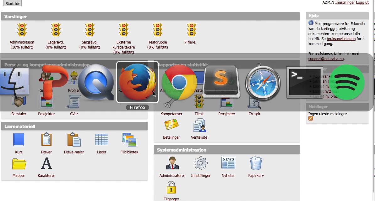Open the CVer link
The width and height of the screenshot is (375, 201).
pyautogui.click(x=74, y=114)
